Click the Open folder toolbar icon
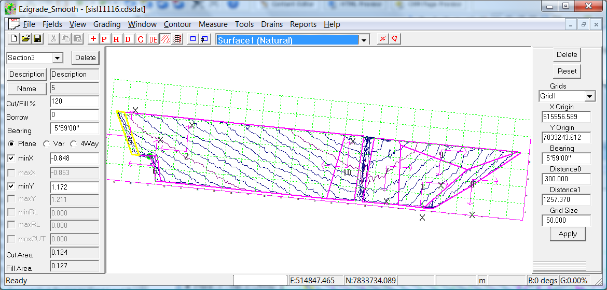The height and width of the screenshot is (290, 607). click(x=25, y=39)
